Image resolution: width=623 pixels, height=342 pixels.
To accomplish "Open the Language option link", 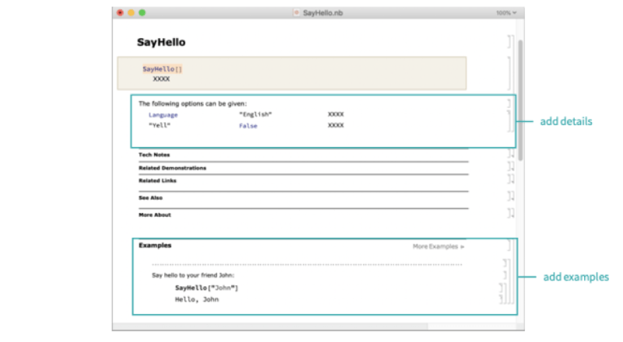I will point(163,115).
